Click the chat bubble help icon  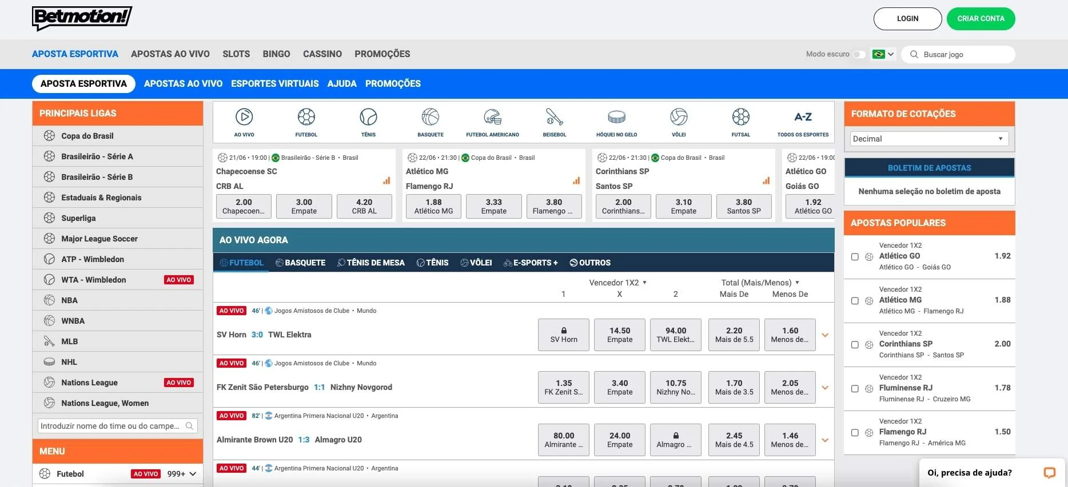click(1049, 473)
